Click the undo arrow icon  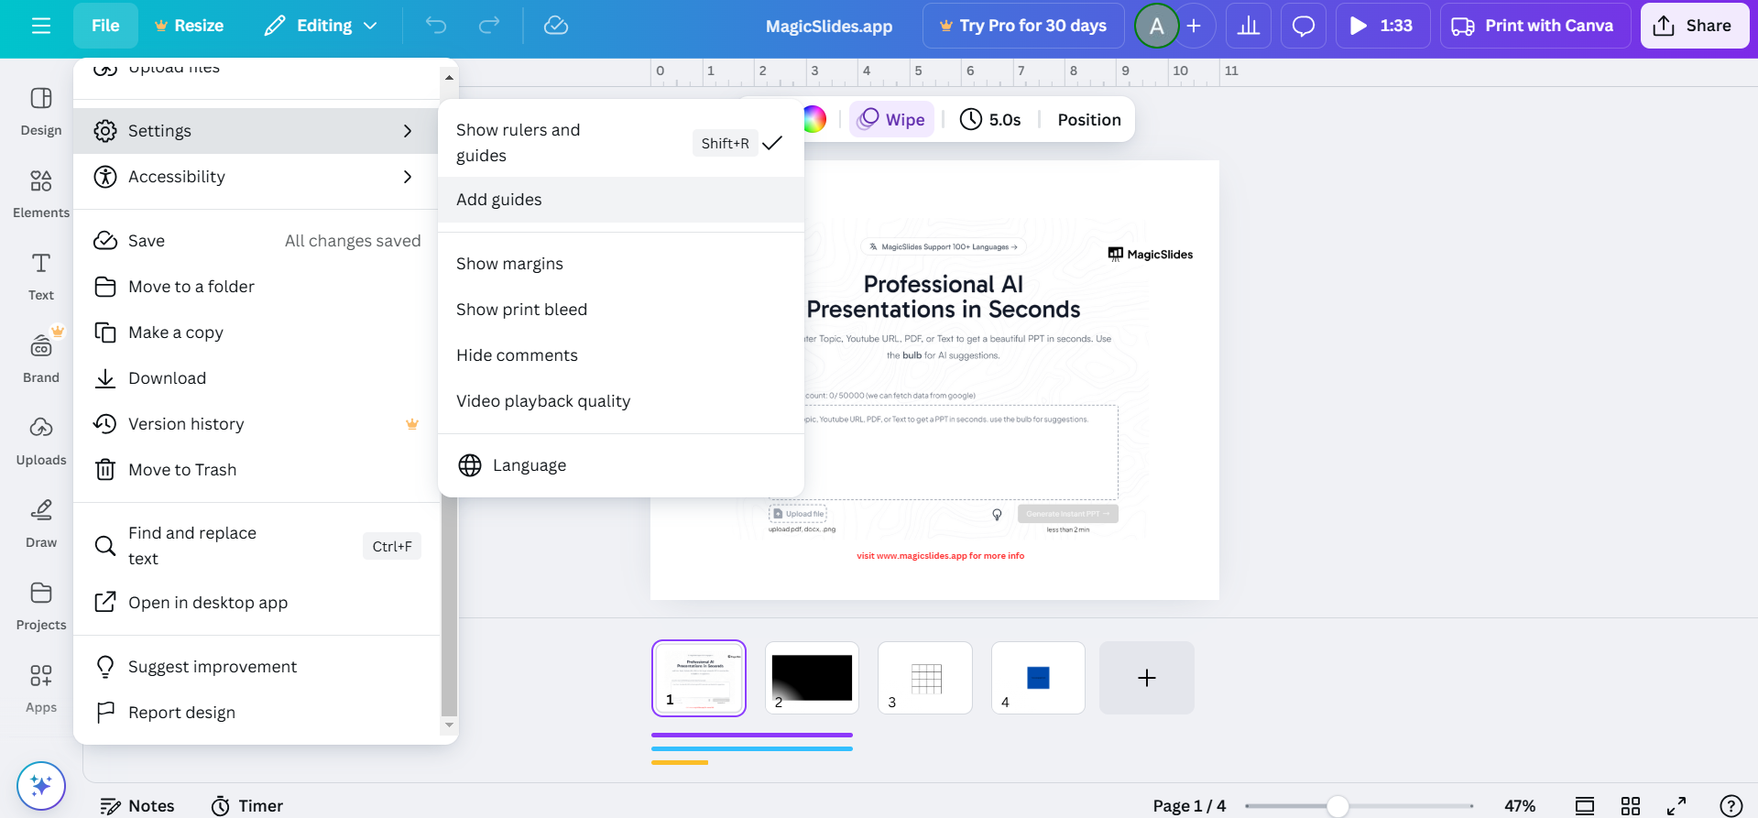click(x=436, y=26)
